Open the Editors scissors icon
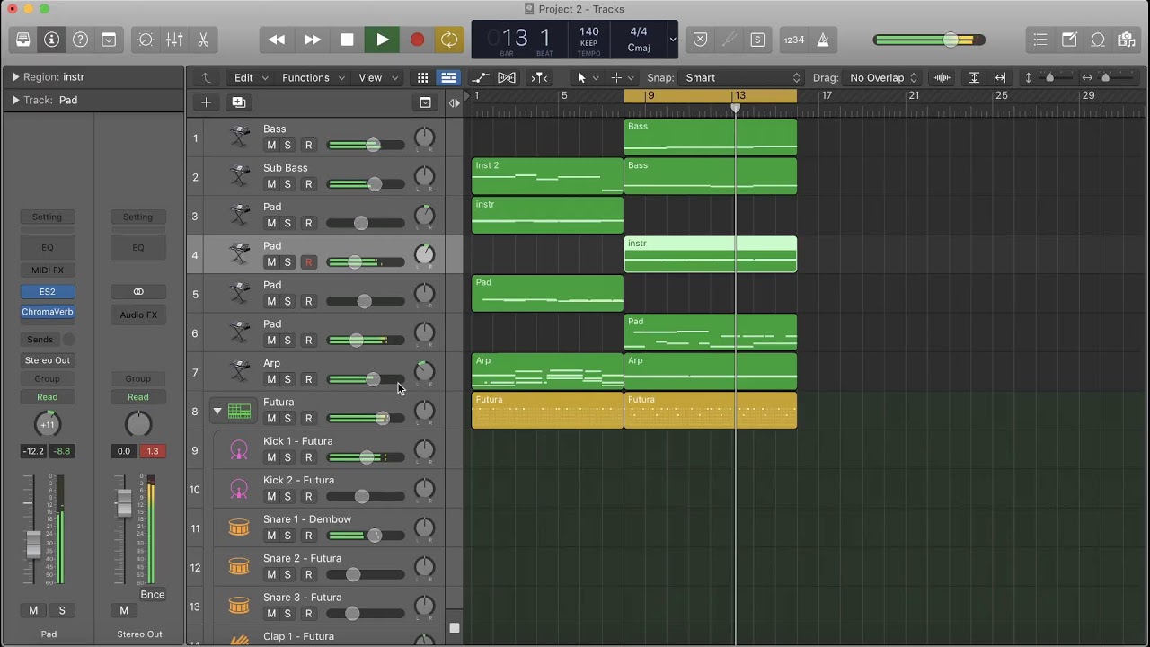The image size is (1150, 647). click(x=203, y=40)
